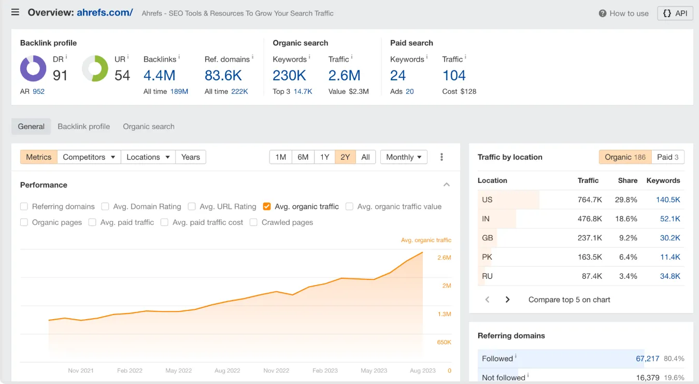Click info icon next to Ref. domains

click(253, 57)
